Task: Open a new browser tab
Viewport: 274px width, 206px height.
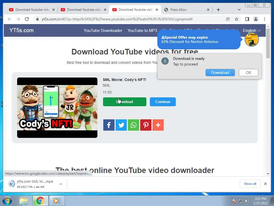Action: coord(218,10)
